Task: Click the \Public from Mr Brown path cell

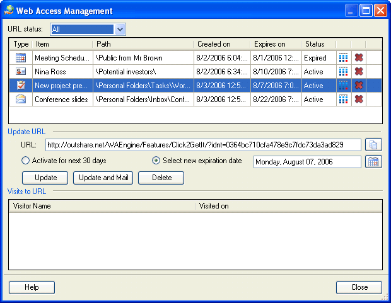Action: (143, 58)
